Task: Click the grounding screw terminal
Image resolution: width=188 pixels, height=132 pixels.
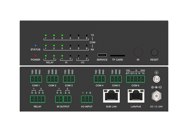Action: (156, 79)
